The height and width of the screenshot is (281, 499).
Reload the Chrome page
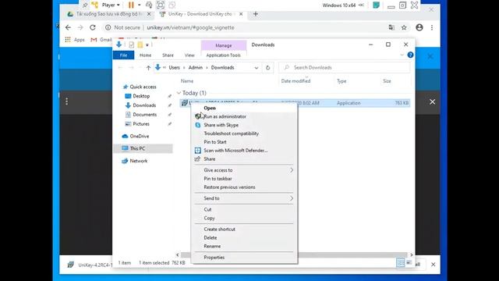93,27
